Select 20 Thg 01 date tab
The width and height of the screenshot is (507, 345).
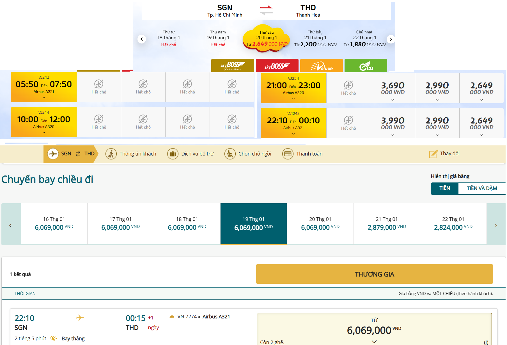pos(320,224)
